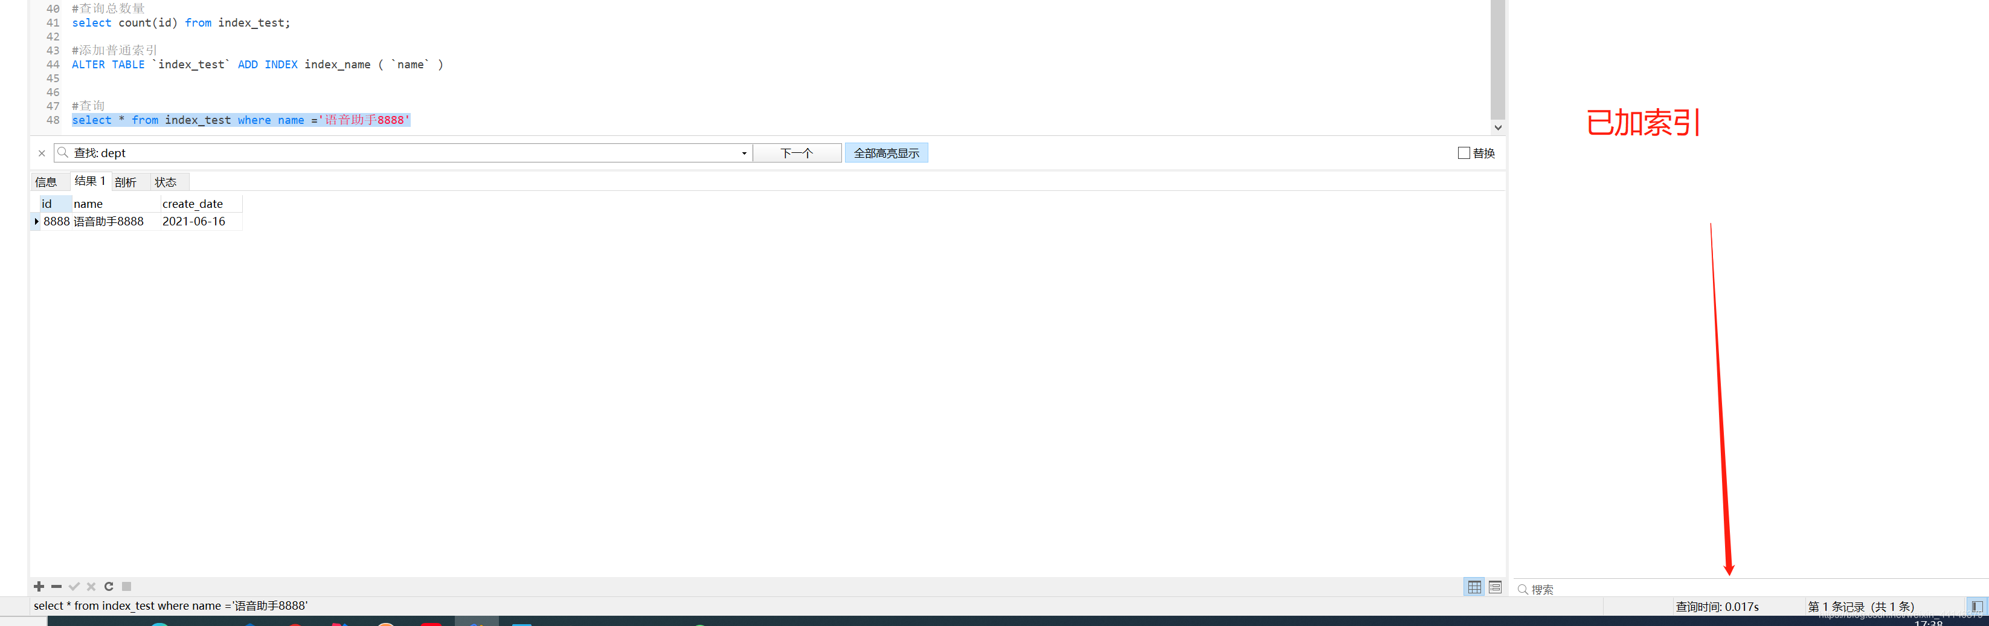Click the create_date column header
The width and height of the screenshot is (1989, 626).
click(202, 204)
